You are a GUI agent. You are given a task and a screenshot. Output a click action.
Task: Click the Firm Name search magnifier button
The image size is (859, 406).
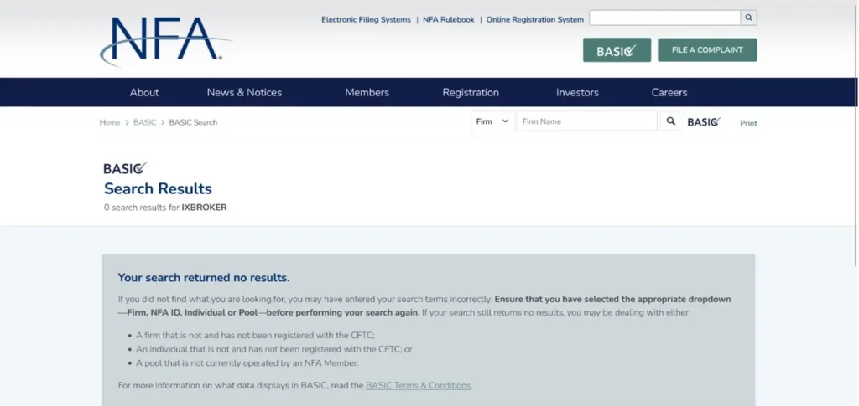(x=671, y=121)
